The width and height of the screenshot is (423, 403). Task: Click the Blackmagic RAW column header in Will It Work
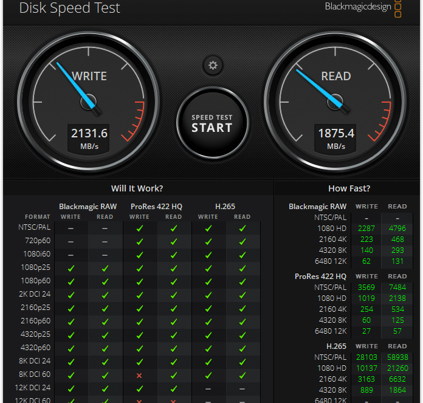(88, 206)
